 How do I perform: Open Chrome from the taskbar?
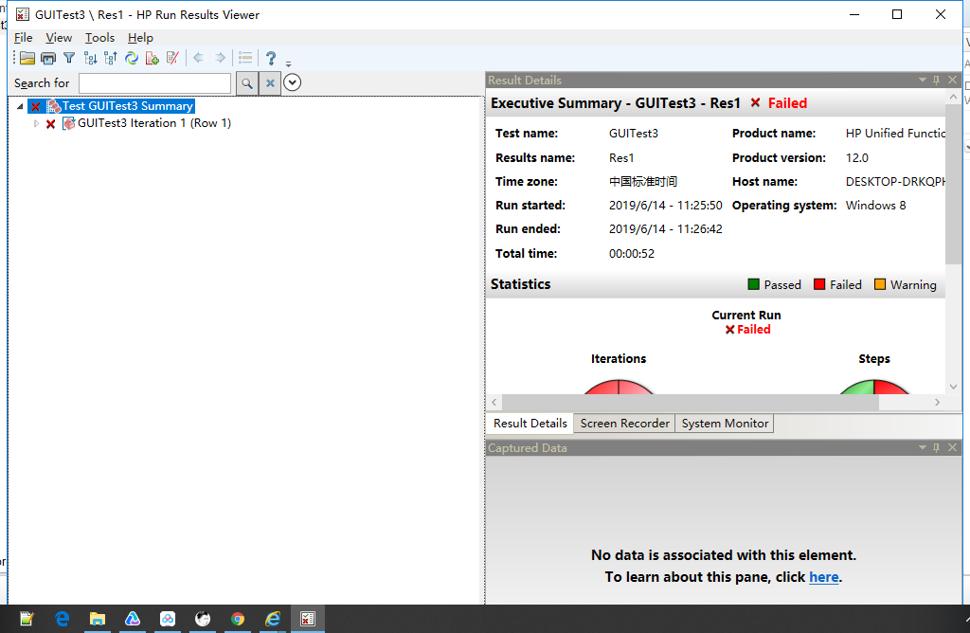coord(238,619)
